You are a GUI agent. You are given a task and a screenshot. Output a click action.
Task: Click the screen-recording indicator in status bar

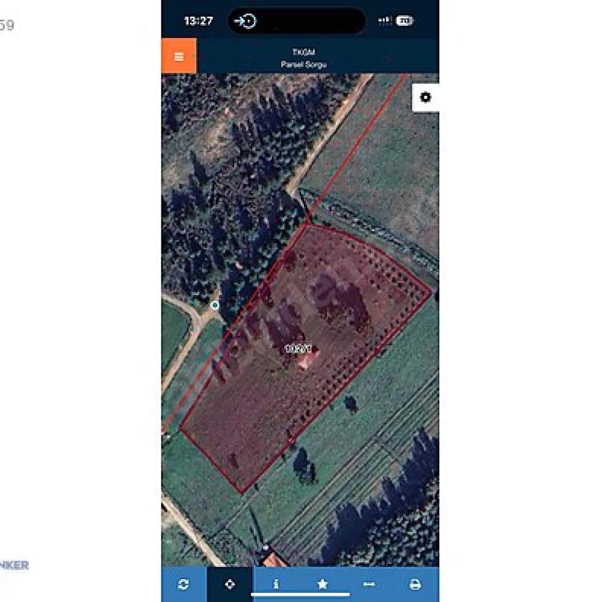click(x=246, y=20)
